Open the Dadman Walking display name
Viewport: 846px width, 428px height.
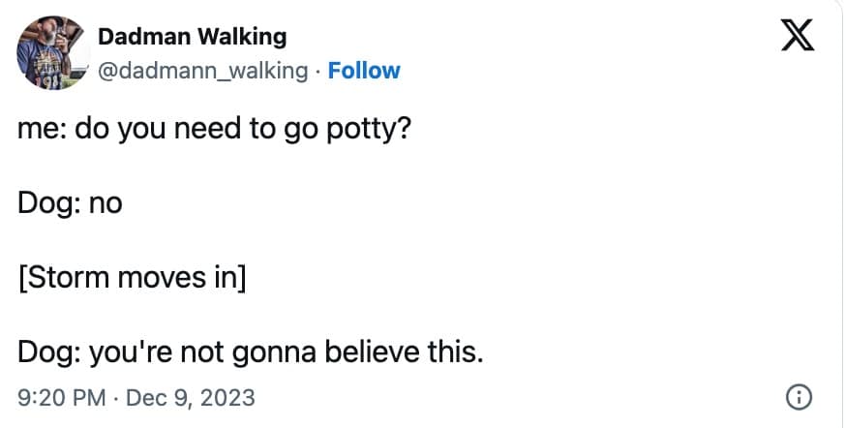193,37
